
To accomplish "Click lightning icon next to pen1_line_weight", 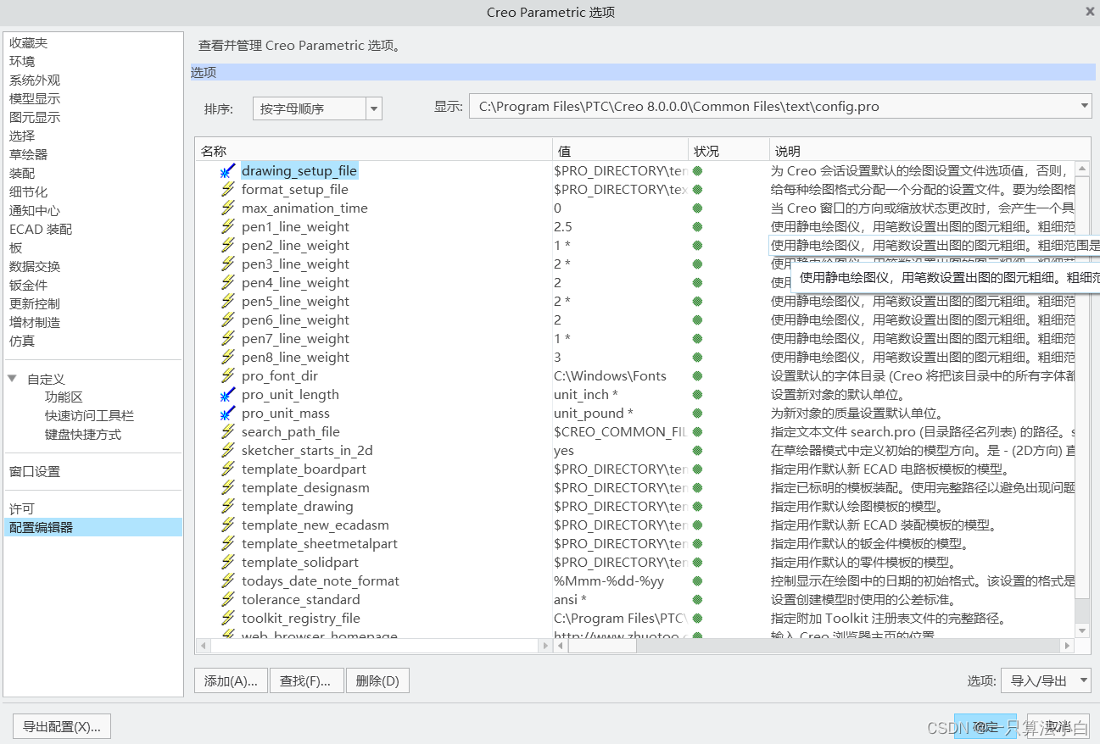I will [x=227, y=227].
